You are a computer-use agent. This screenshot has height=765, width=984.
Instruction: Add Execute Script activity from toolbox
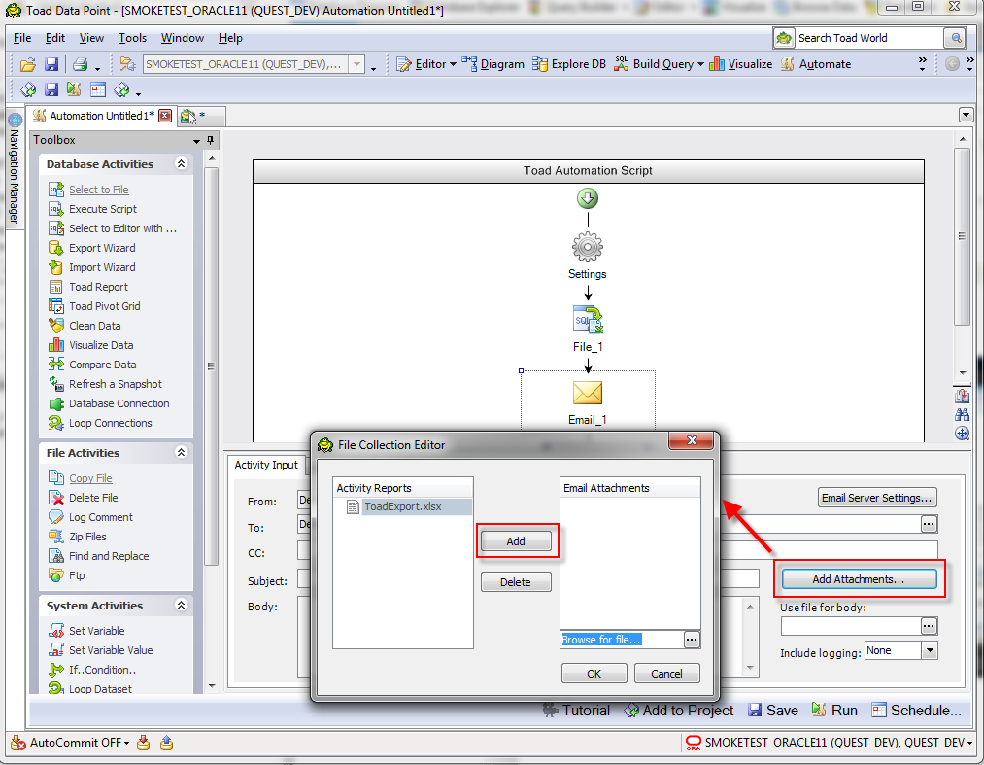click(103, 209)
